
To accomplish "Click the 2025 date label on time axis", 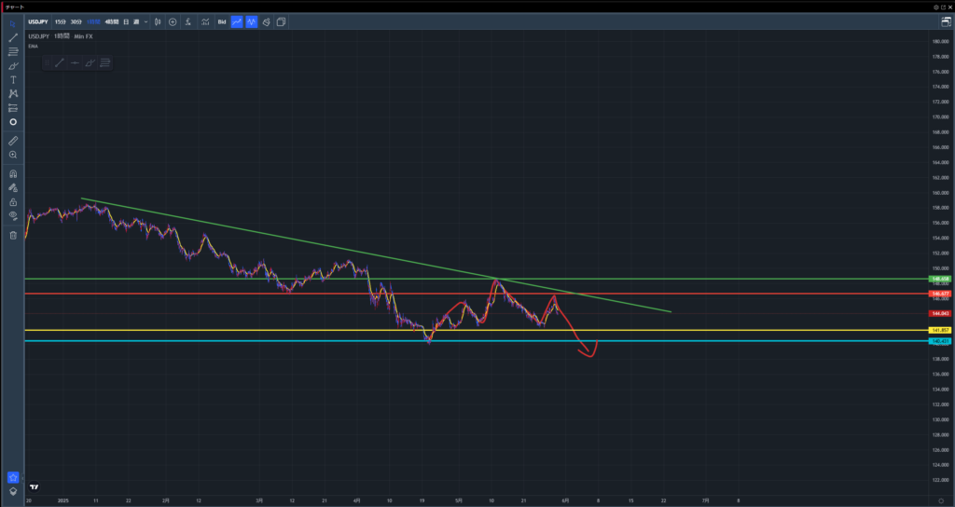I will [64, 500].
